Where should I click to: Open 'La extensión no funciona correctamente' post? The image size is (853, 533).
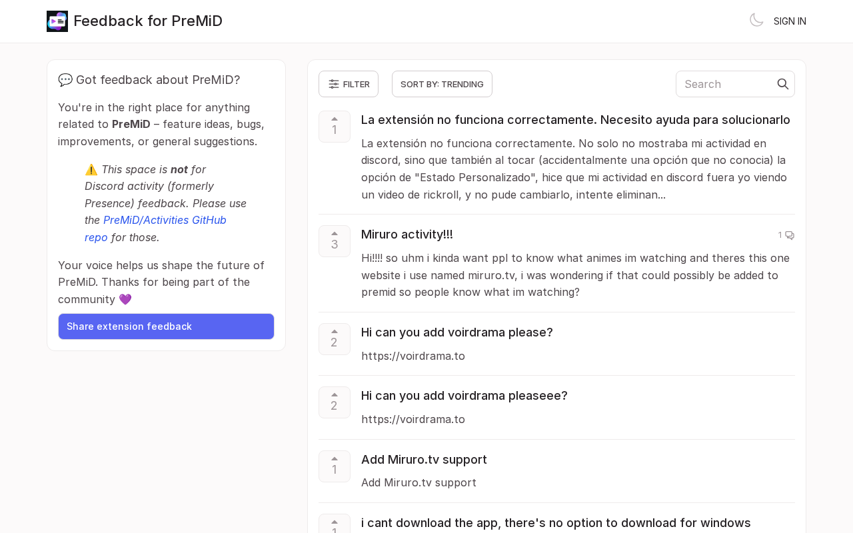coord(576,120)
